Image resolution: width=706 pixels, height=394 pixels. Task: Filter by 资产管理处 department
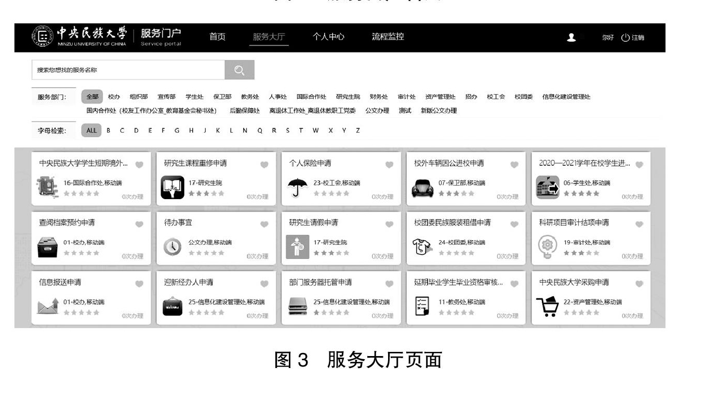pos(440,97)
